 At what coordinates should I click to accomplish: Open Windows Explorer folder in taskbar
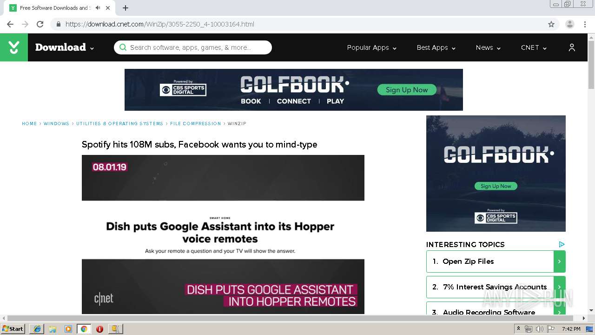coord(53,329)
